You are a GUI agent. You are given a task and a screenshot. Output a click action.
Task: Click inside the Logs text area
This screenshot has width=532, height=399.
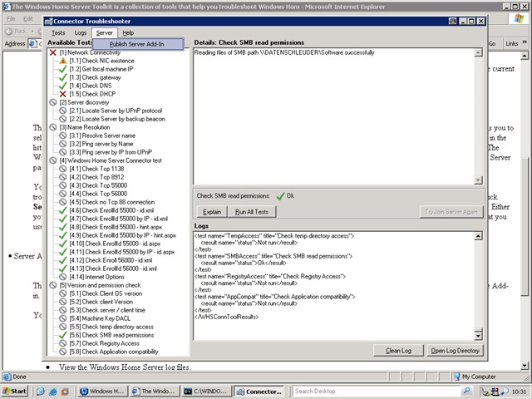pyautogui.click(x=334, y=286)
